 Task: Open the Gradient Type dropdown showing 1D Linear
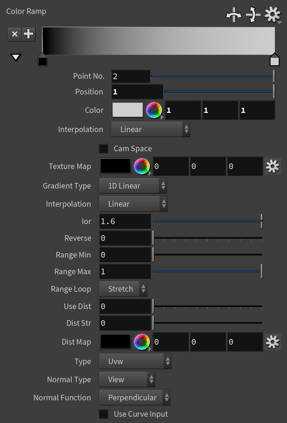point(133,186)
